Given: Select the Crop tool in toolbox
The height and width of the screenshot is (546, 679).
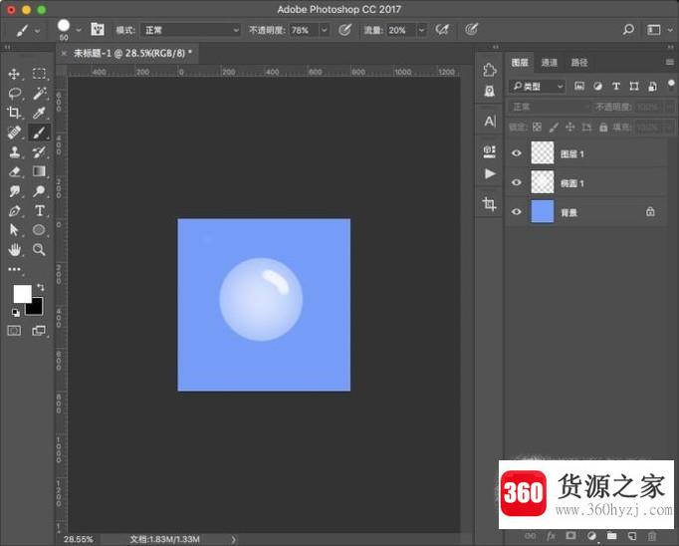Looking at the screenshot, I should [14, 113].
